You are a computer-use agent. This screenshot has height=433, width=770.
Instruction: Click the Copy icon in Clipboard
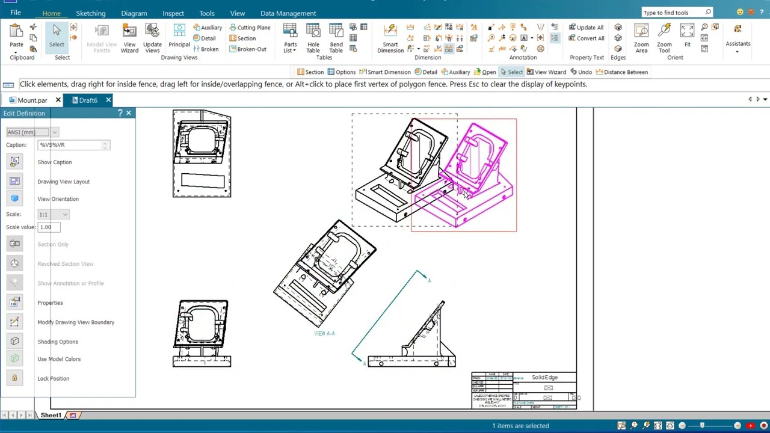tap(33, 38)
